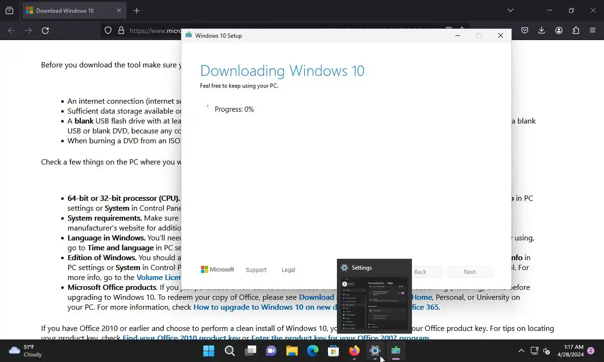Show hidden system tray icons
This screenshot has height=362, width=604.
tap(521, 351)
